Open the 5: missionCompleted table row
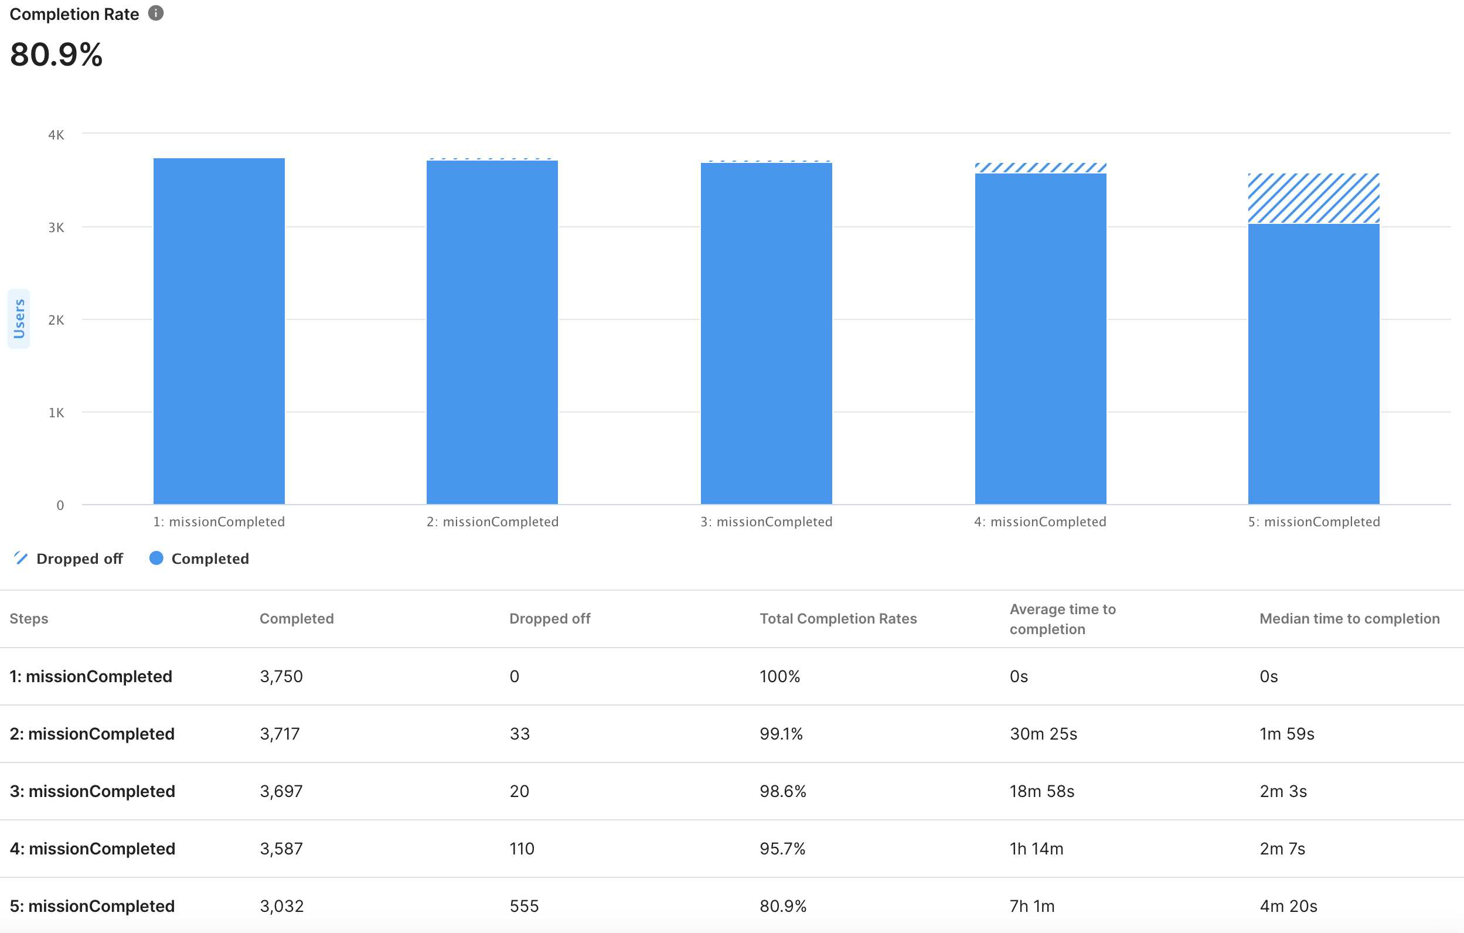This screenshot has height=933, width=1464. point(93,905)
